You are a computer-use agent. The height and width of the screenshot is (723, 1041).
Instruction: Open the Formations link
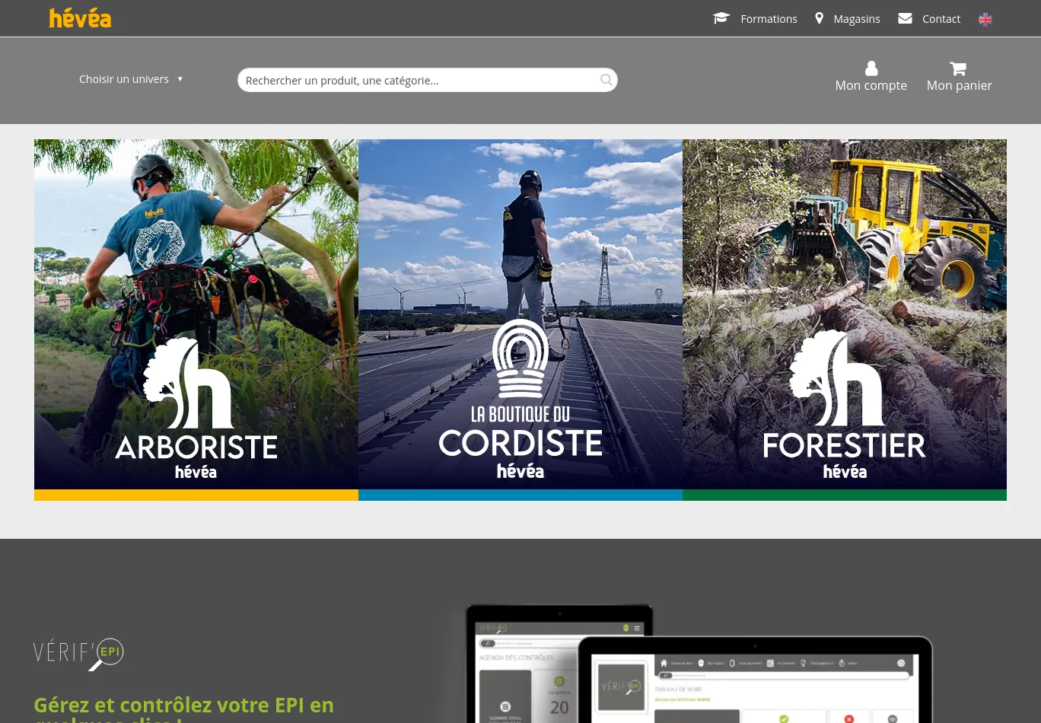tap(769, 19)
